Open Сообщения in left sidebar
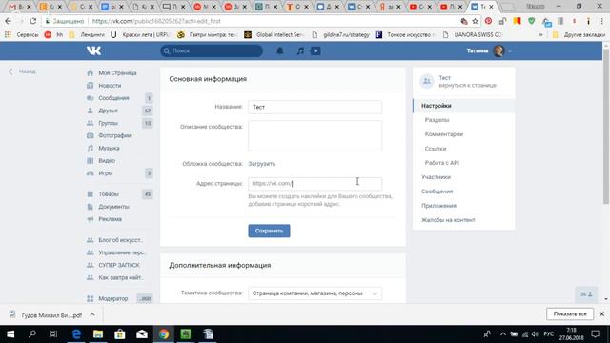The width and height of the screenshot is (610, 343). tap(113, 98)
